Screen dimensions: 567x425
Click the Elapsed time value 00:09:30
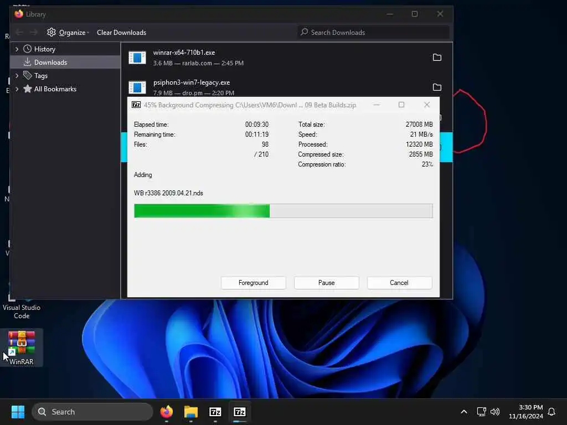point(257,125)
